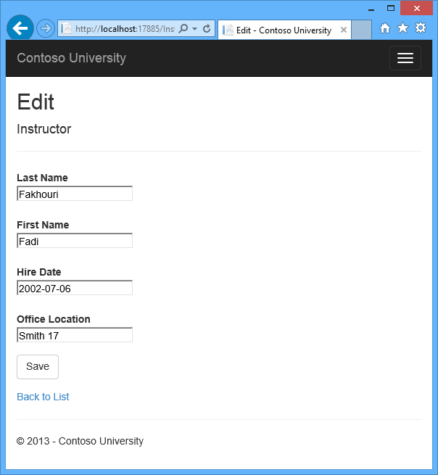The width and height of the screenshot is (438, 475).
Task: Click the Hire Date field
Action: (75, 288)
